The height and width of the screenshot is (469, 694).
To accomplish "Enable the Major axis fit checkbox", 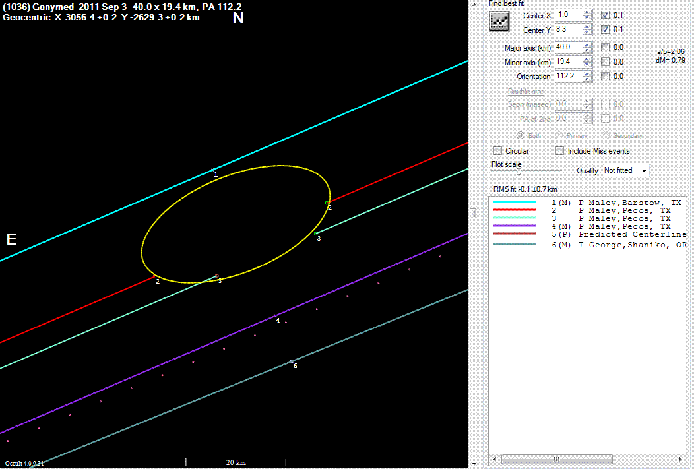I will 606,47.
